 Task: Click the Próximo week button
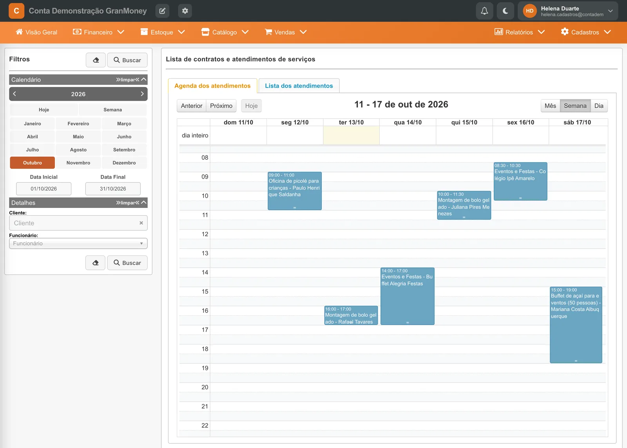[221, 106]
